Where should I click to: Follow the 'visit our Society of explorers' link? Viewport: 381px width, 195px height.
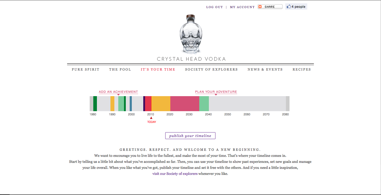pos(175,174)
